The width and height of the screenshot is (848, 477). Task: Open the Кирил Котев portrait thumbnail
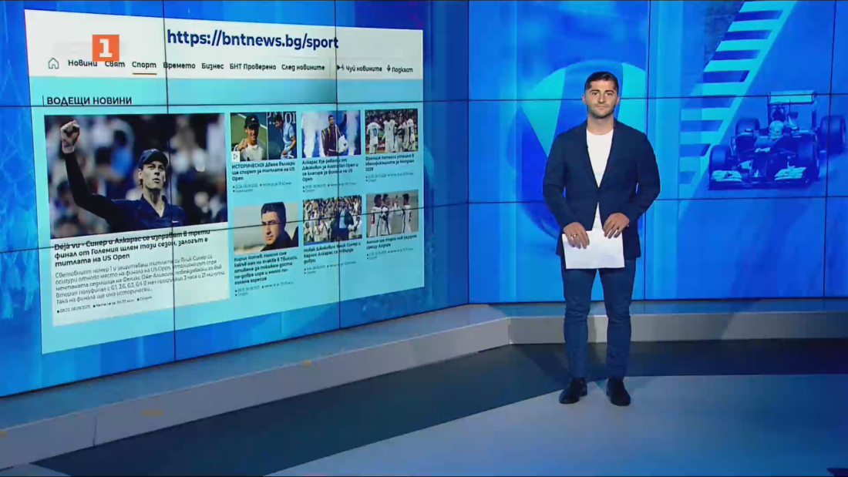(x=265, y=227)
